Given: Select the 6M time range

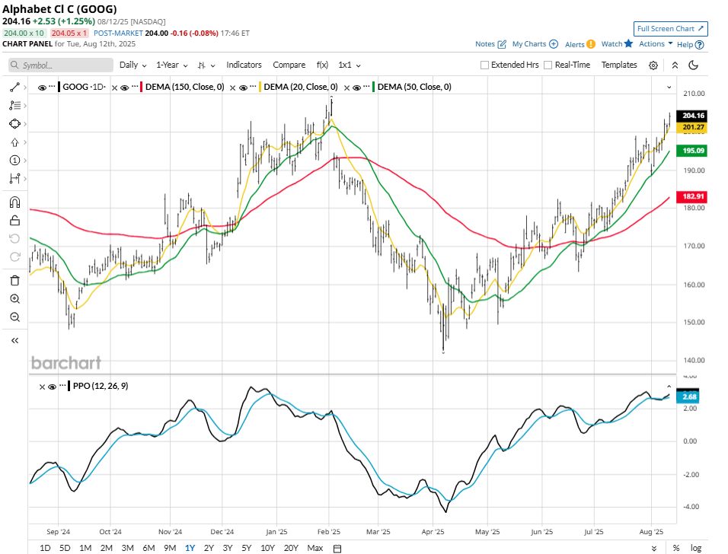Looking at the screenshot, I should [x=148, y=548].
